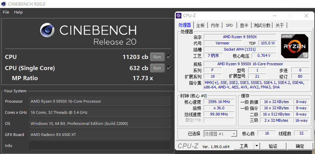The width and height of the screenshot is (315, 154).
Task: Click the 工具 button in CPU-Z
Action: [244, 146]
